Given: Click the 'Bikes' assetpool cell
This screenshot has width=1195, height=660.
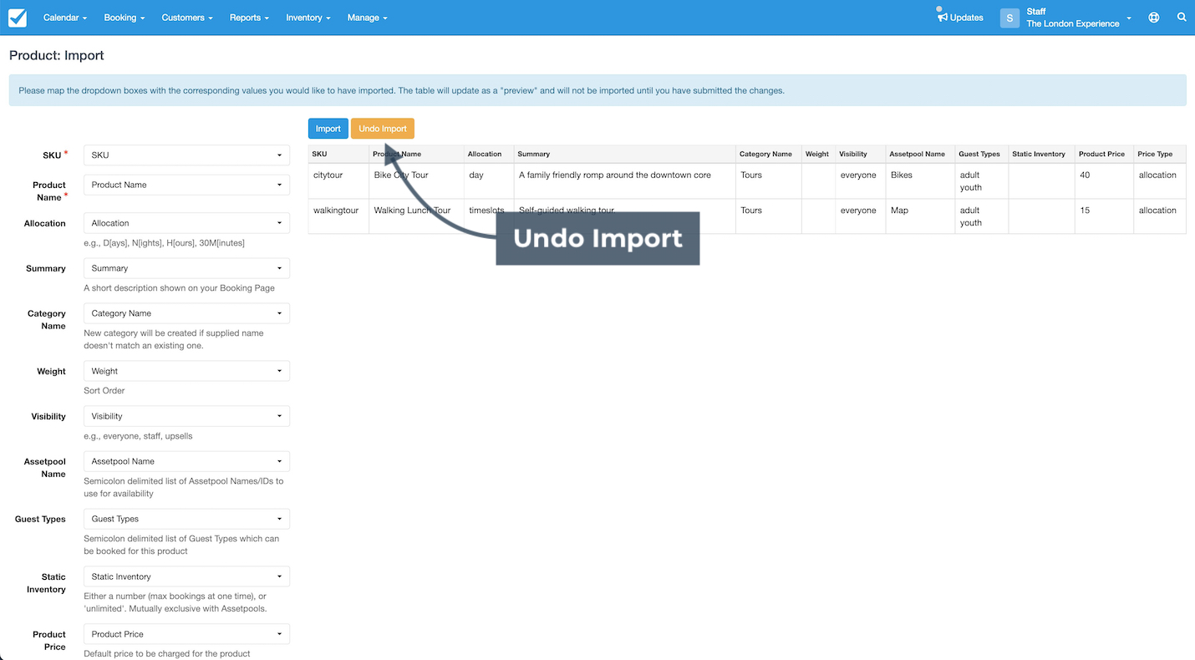Looking at the screenshot, I should click(920, 180).
